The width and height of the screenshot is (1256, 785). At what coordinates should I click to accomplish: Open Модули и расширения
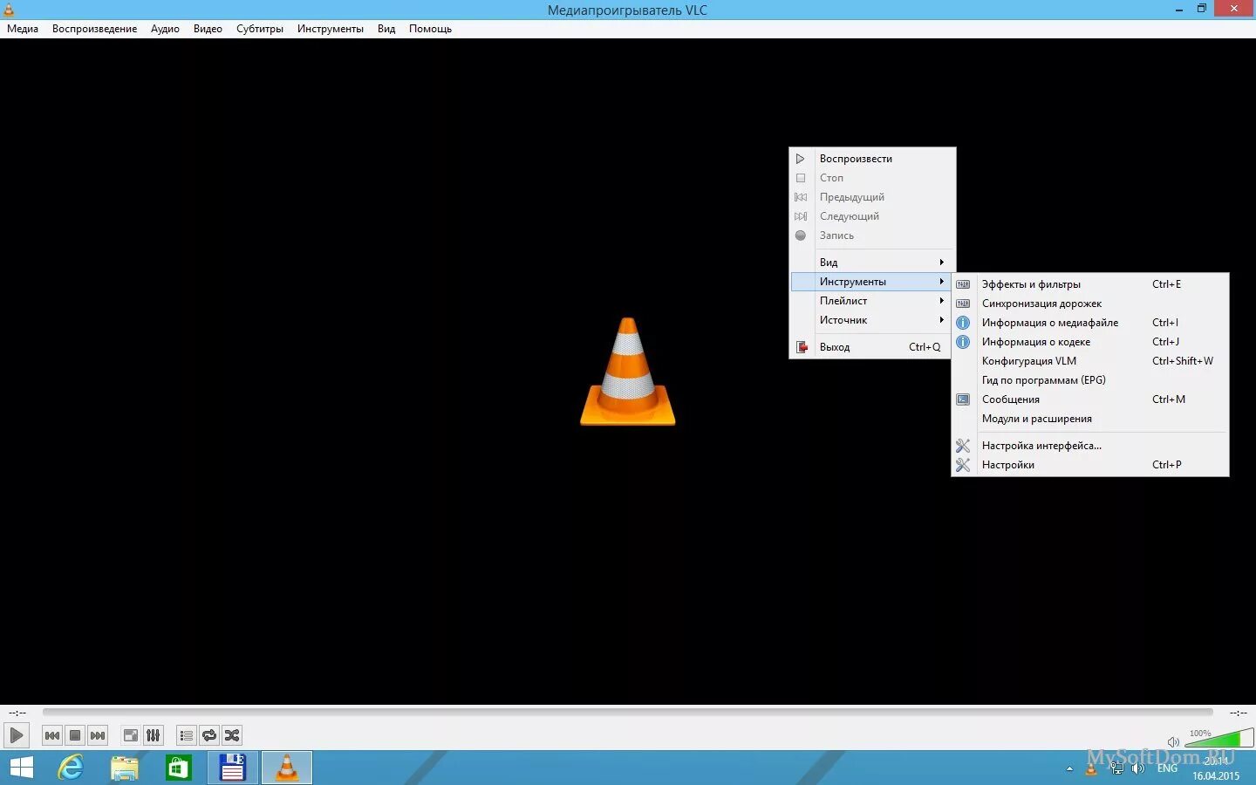coord(1090,419)
